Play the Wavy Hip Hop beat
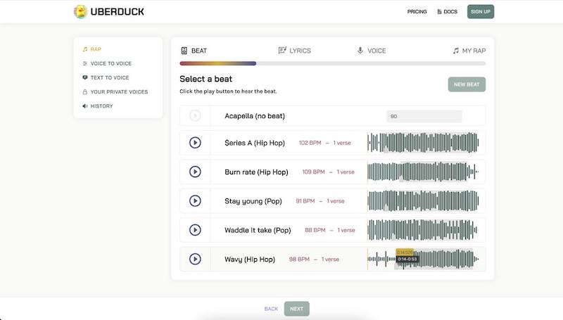The width and height of the screenshot is (563, 320). [195, 259]
